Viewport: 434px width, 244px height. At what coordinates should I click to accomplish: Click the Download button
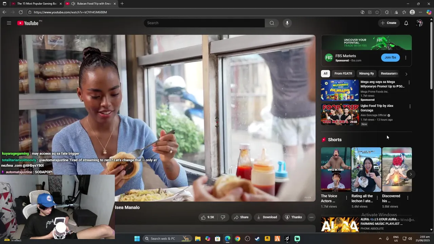[x=267, y=217]
